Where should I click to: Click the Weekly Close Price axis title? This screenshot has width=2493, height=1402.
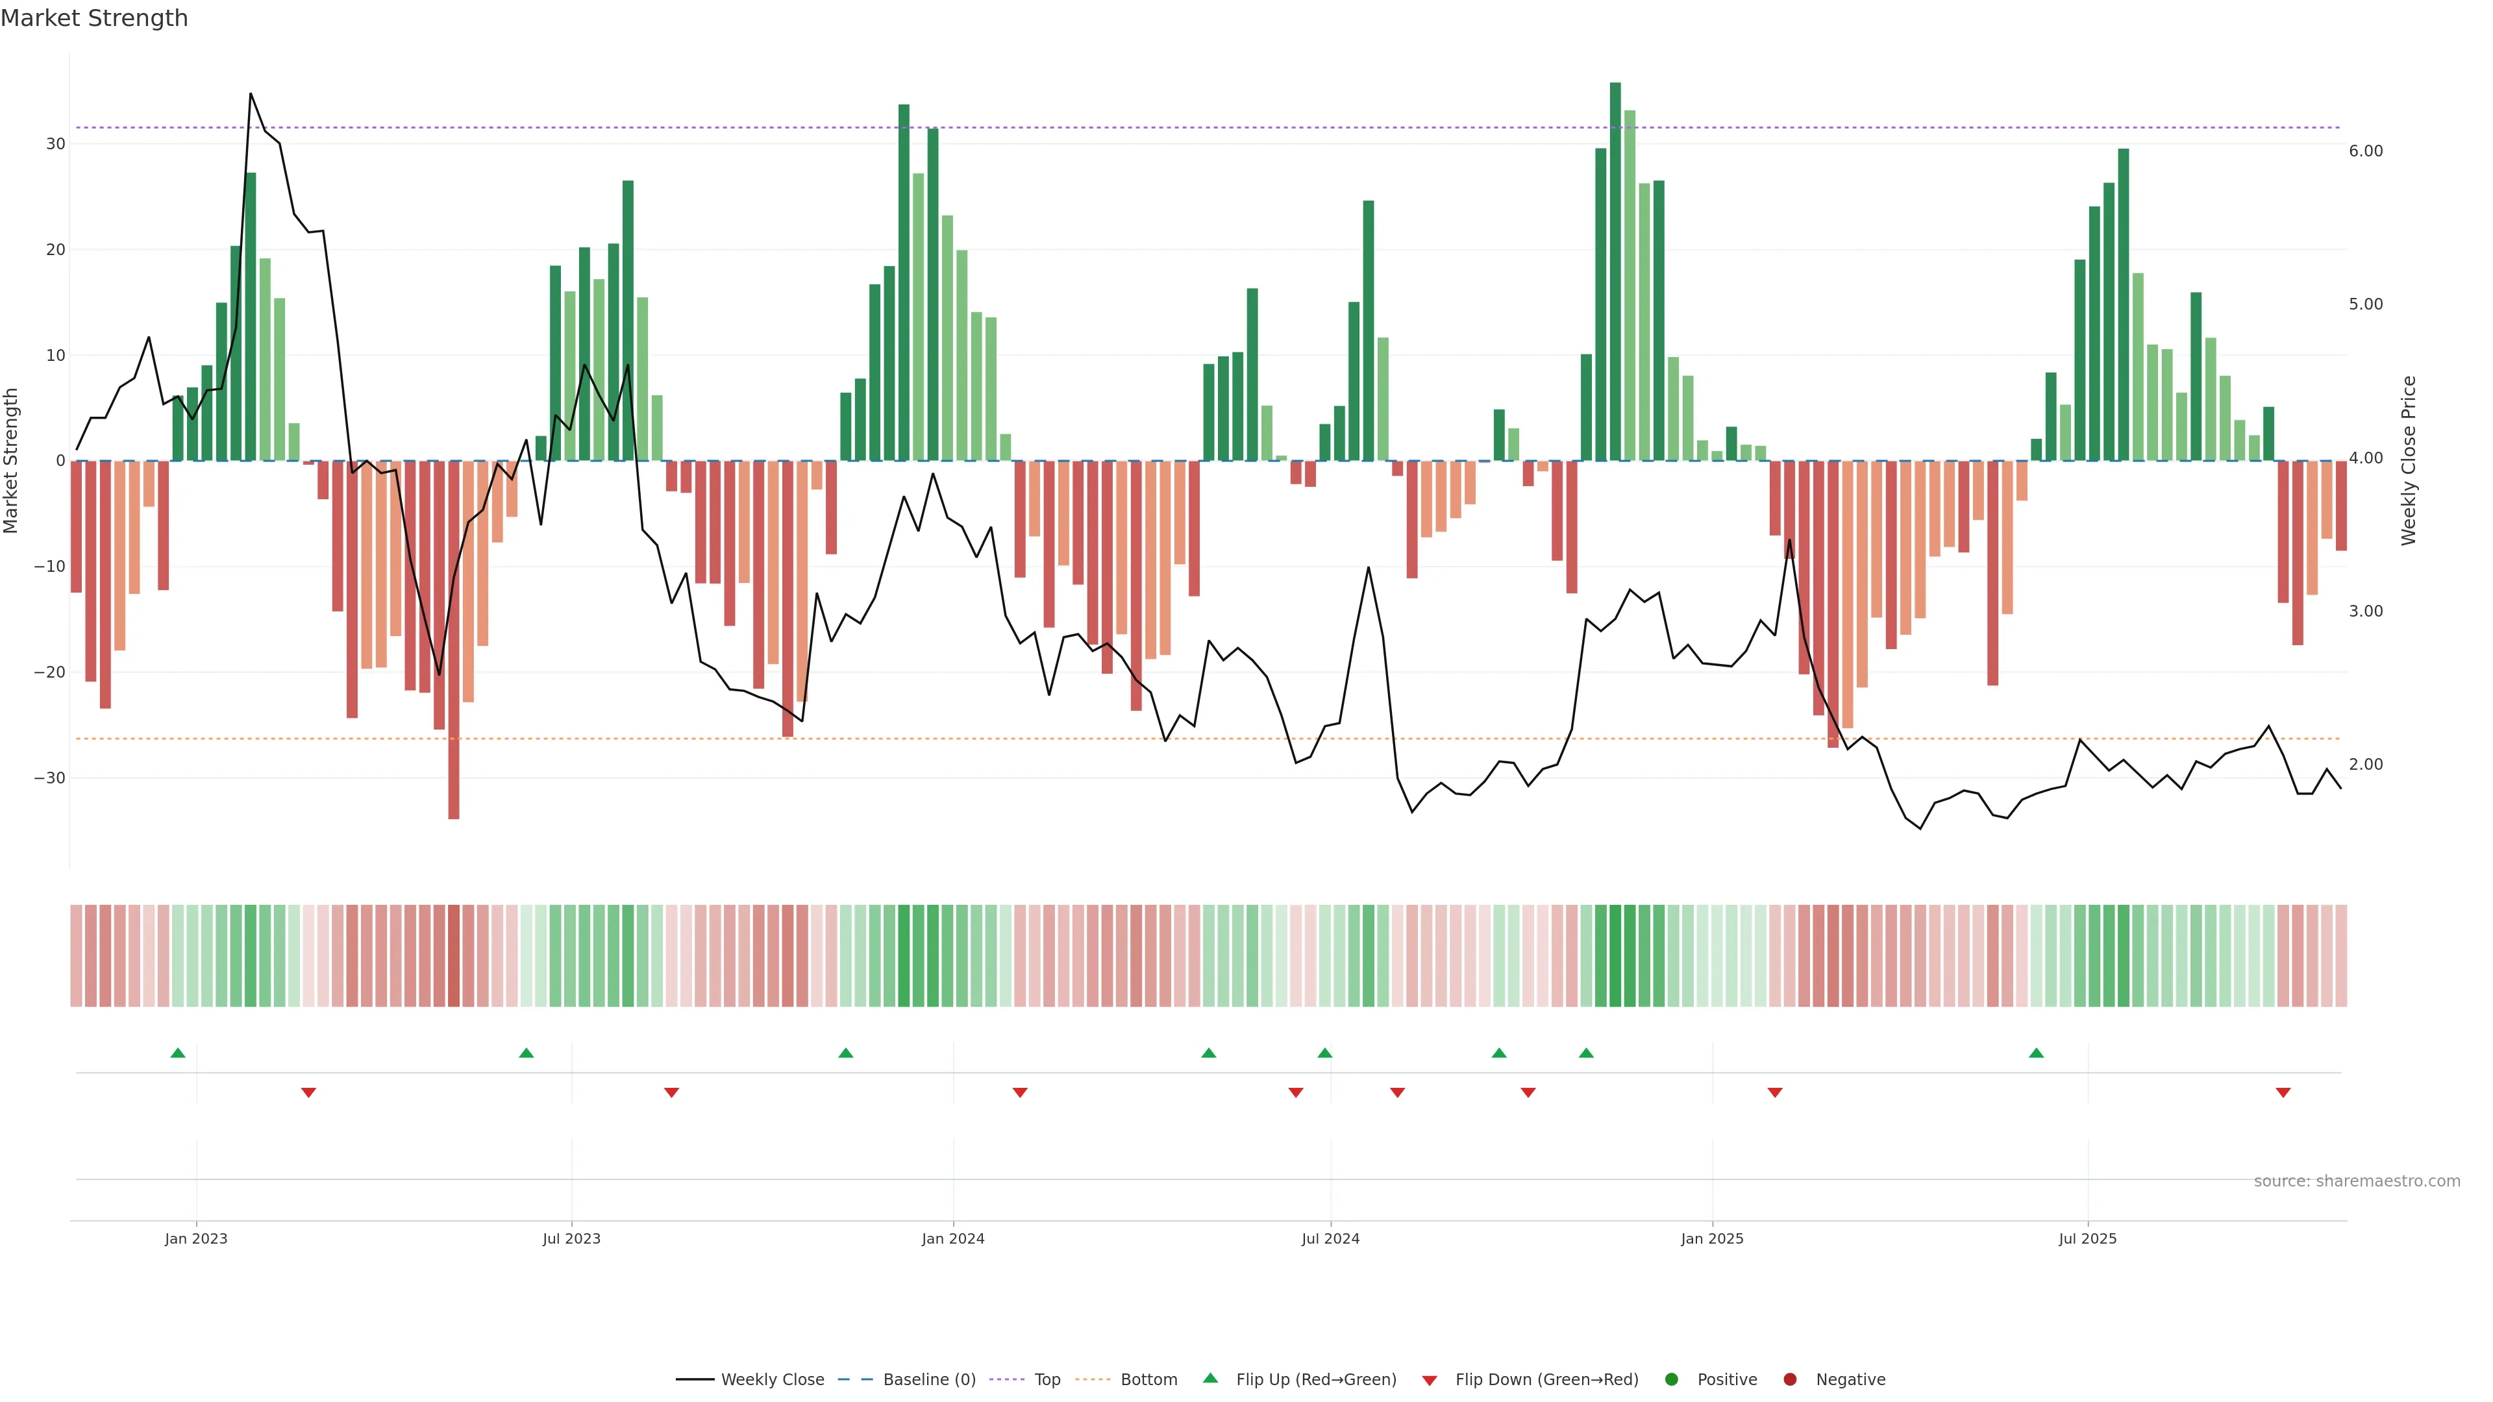2409,461
